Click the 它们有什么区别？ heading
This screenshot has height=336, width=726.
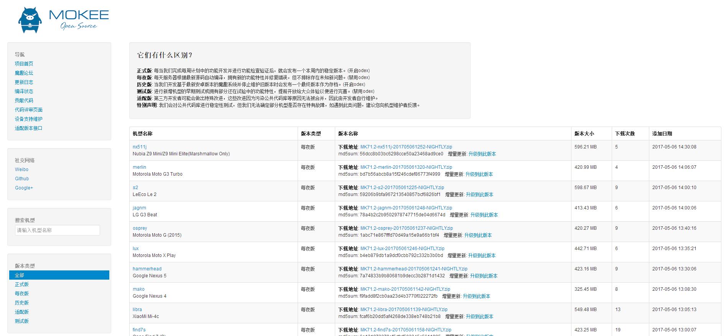pos(165,55)
